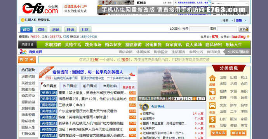Image resolution: width=268 pixels, height=139 pixels.
Task: Click 注册入住 in the top bar
Action: [31, 20]
